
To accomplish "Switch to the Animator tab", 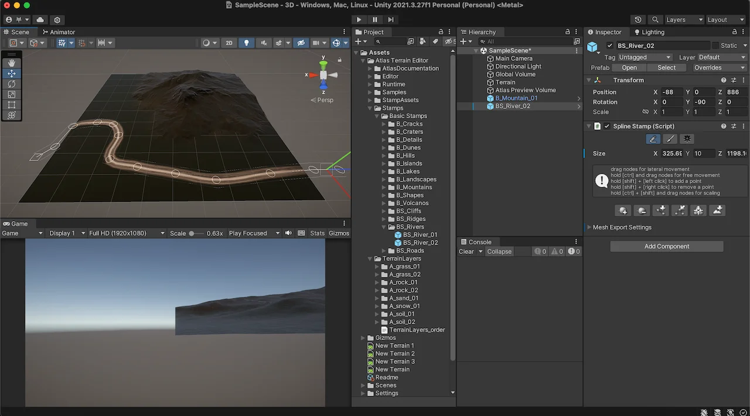I will [x=59, y=32].
